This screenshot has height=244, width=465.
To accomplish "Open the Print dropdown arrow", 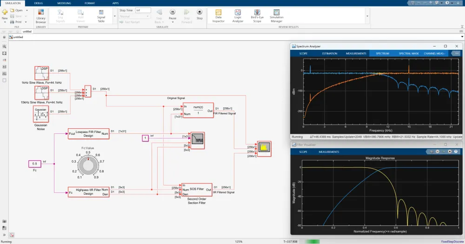I will [x=26, y=22].
